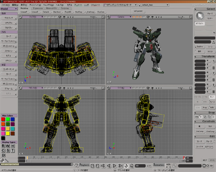Toggle eye visibility in Camera viewport
This screenshot has width=216, height=172.
pyautogui.click(x=152, y=17)
